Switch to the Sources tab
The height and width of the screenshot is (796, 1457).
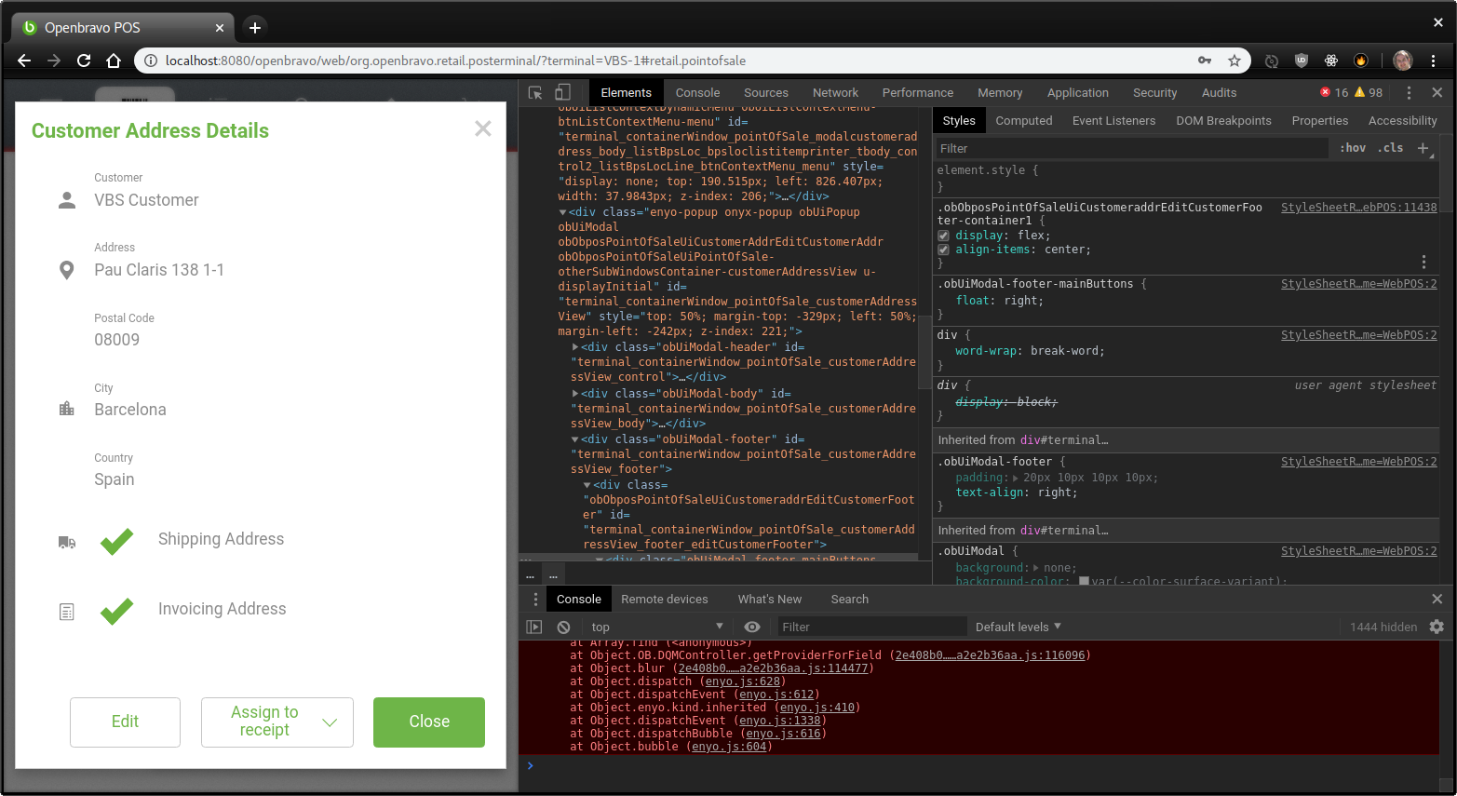click(766, 92)
